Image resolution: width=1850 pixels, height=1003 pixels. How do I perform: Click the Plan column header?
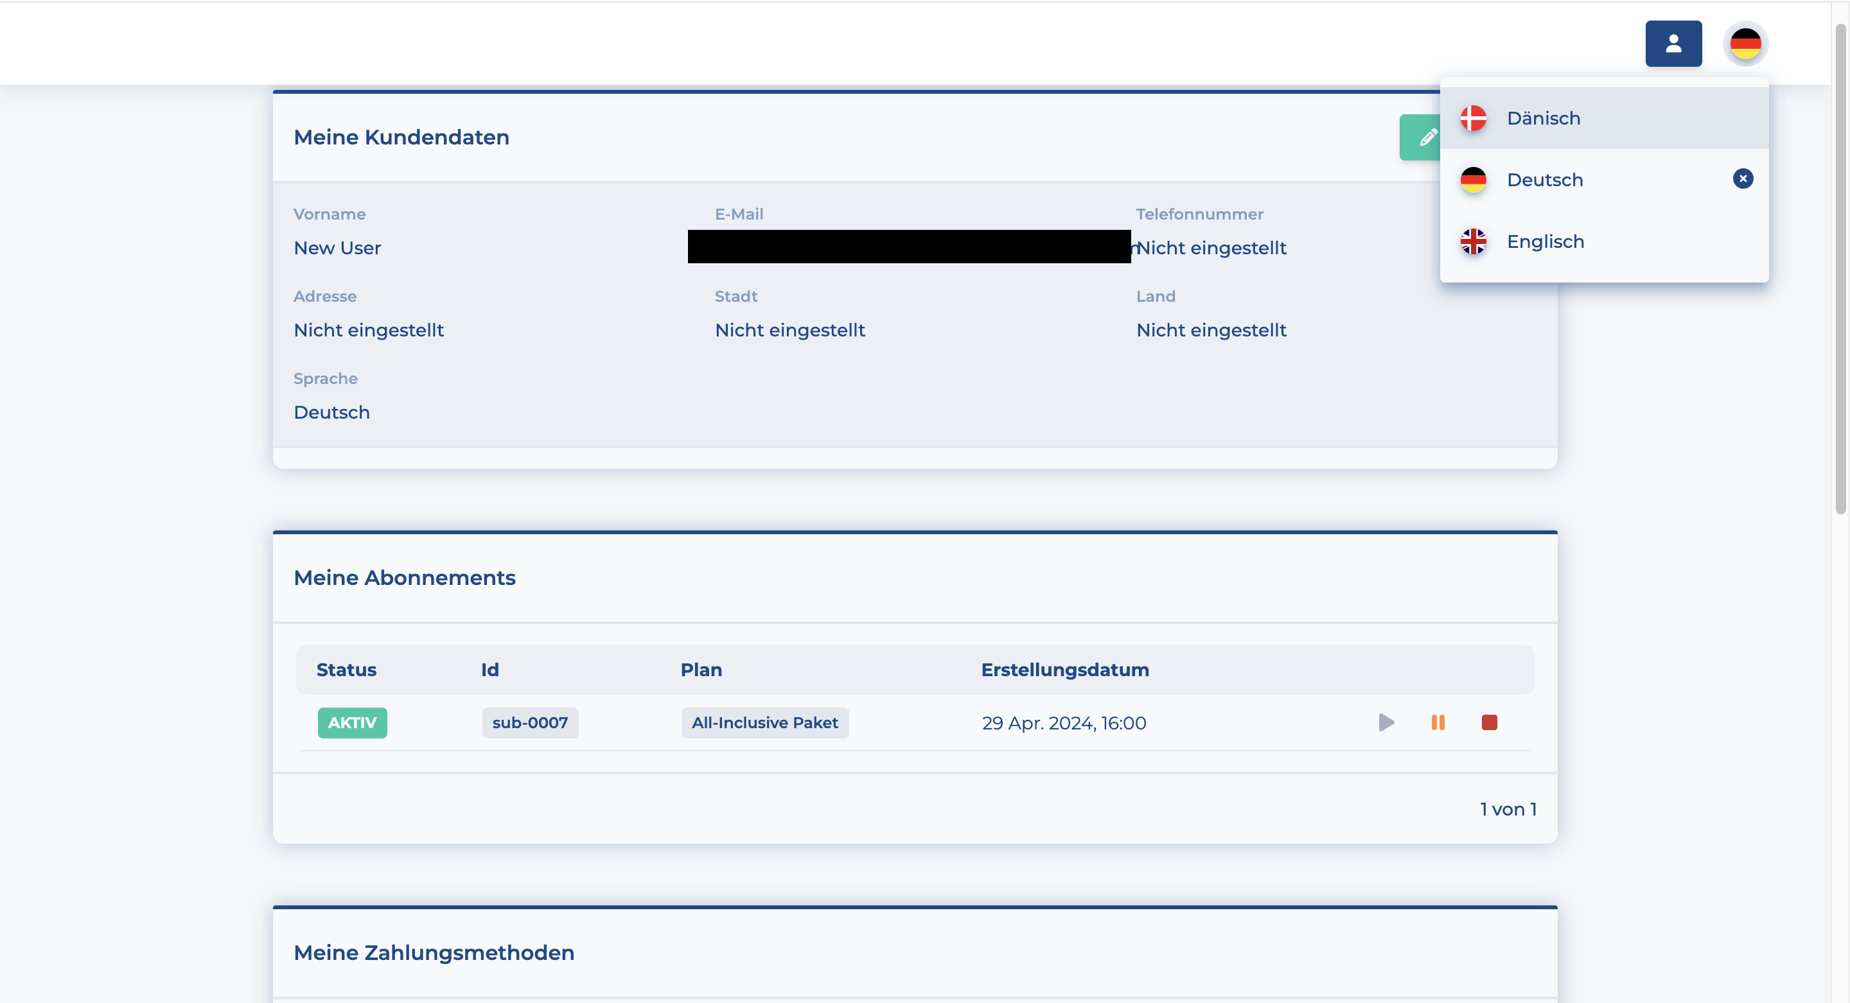click(701, 670)
